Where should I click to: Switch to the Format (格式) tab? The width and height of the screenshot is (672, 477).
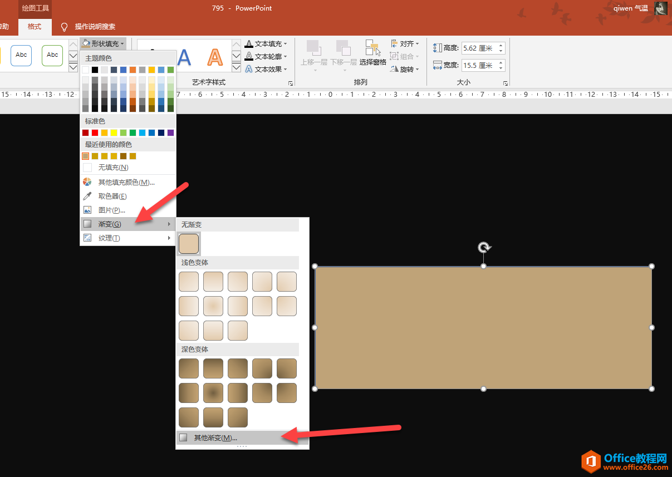[x=35, y=27]
